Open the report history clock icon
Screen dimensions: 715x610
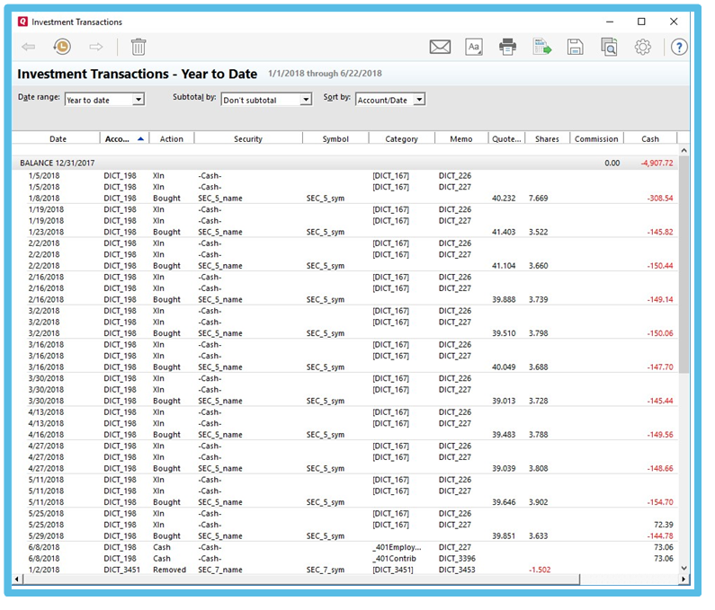coord(61,47)
